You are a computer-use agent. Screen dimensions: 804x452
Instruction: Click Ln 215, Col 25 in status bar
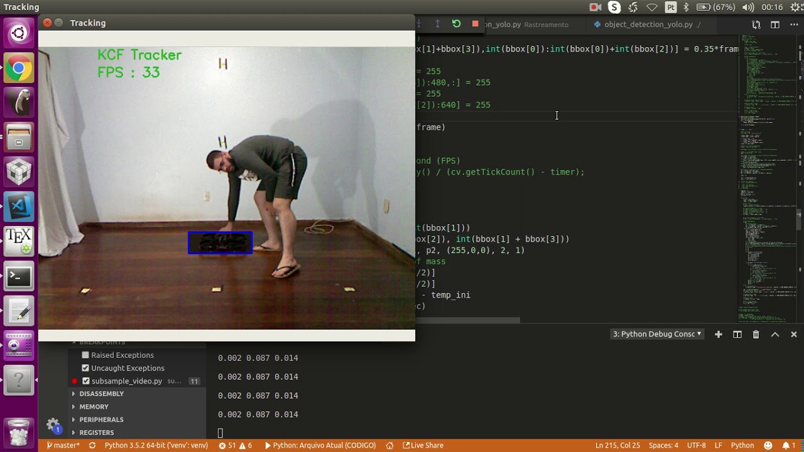coord(617,446)
